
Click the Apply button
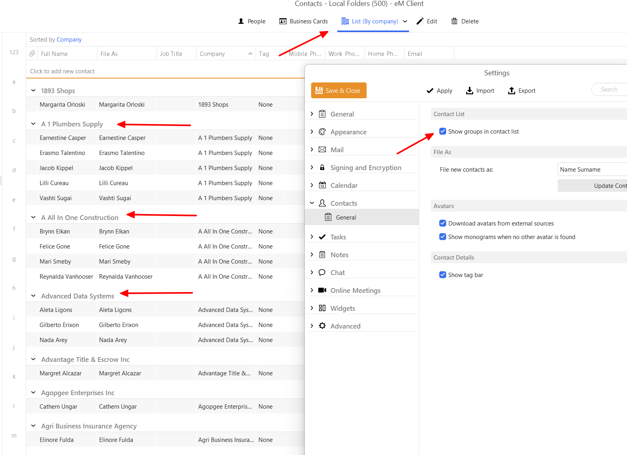pos(439,91)
